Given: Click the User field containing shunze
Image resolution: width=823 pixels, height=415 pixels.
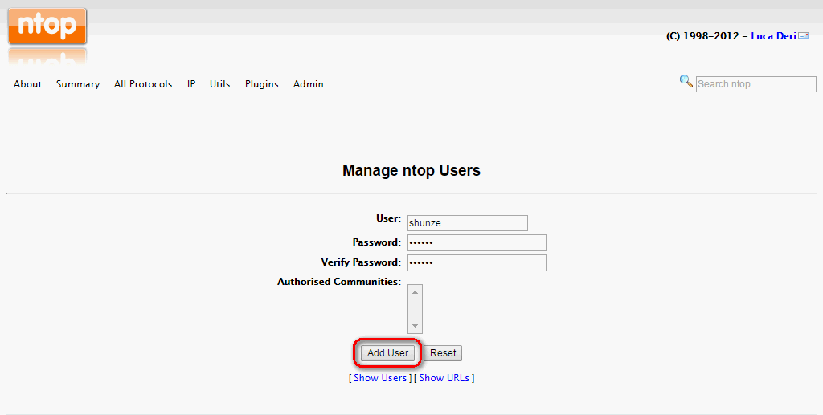Looking at the screenshot, I should point(468,222).
